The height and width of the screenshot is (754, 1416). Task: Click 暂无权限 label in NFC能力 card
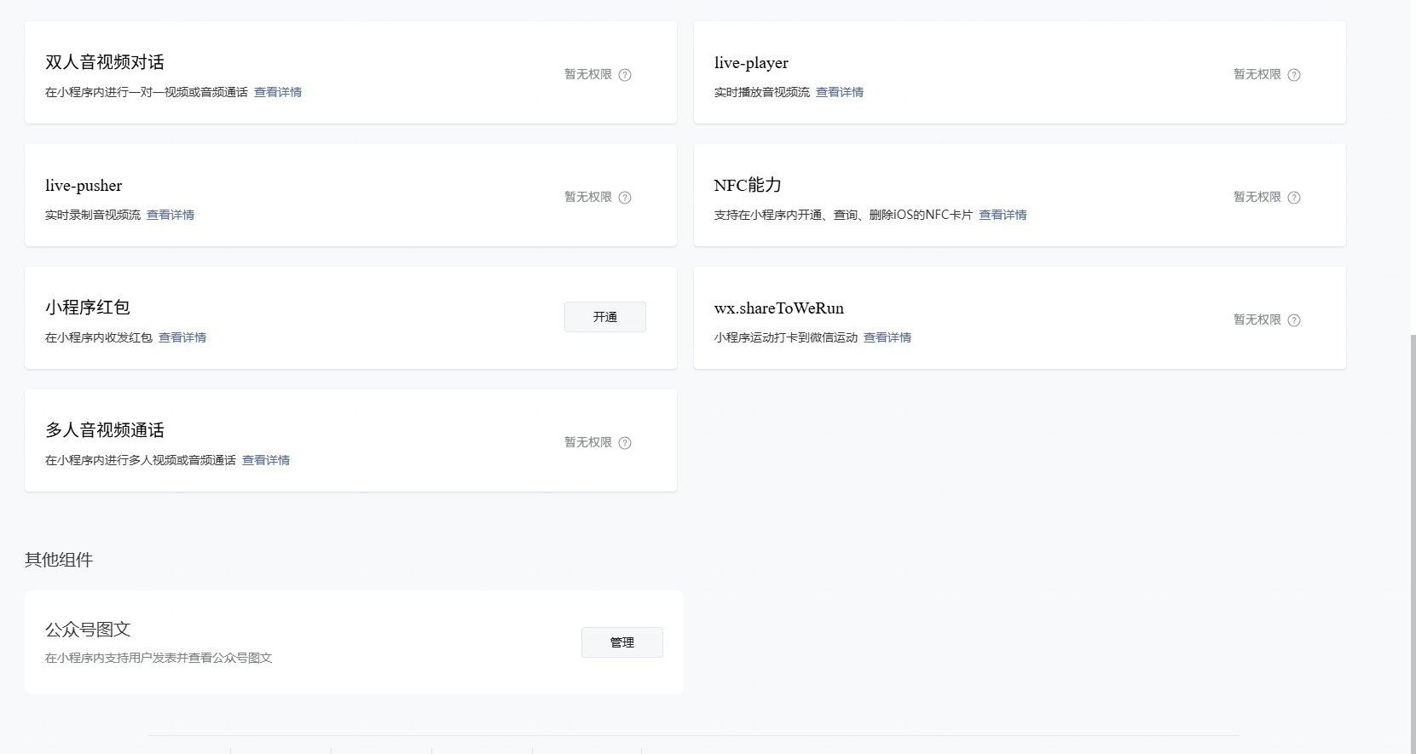coord(1257,197)
